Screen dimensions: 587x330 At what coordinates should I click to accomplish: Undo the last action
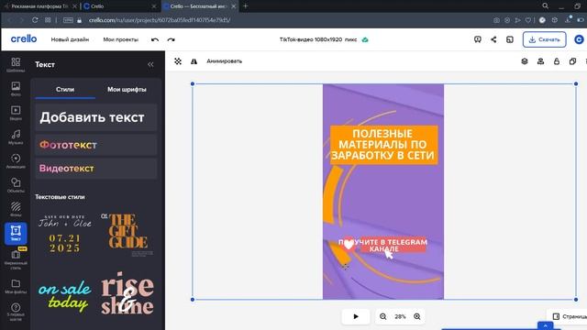click(155, 39)
